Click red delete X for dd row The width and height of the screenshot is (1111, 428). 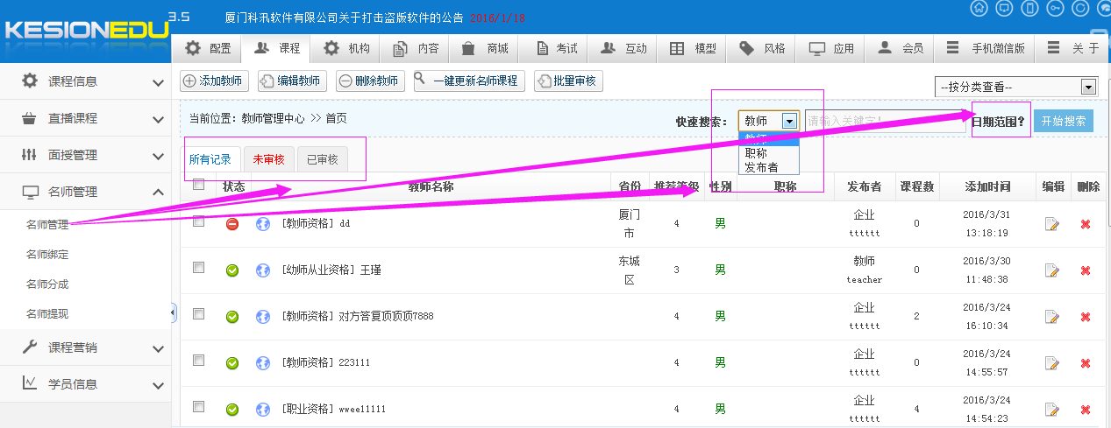1086,224
